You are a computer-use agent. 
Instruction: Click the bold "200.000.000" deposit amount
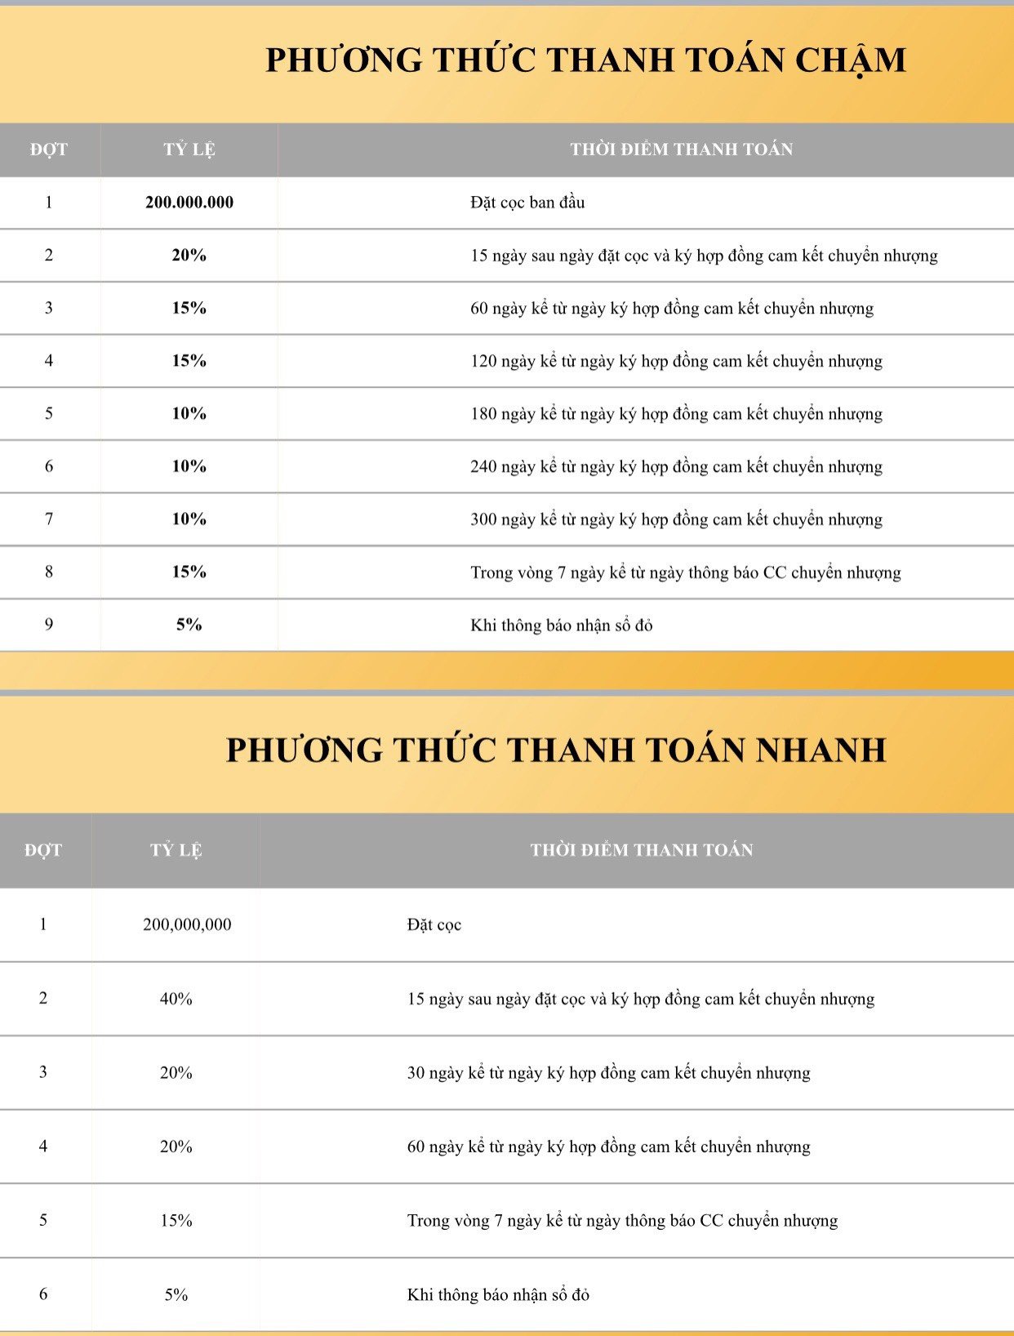[189, 203]
